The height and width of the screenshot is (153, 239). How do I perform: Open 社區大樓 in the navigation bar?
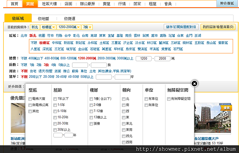49,4
